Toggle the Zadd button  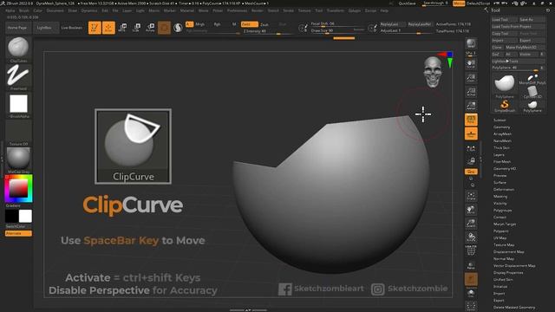tap(249, 24)
